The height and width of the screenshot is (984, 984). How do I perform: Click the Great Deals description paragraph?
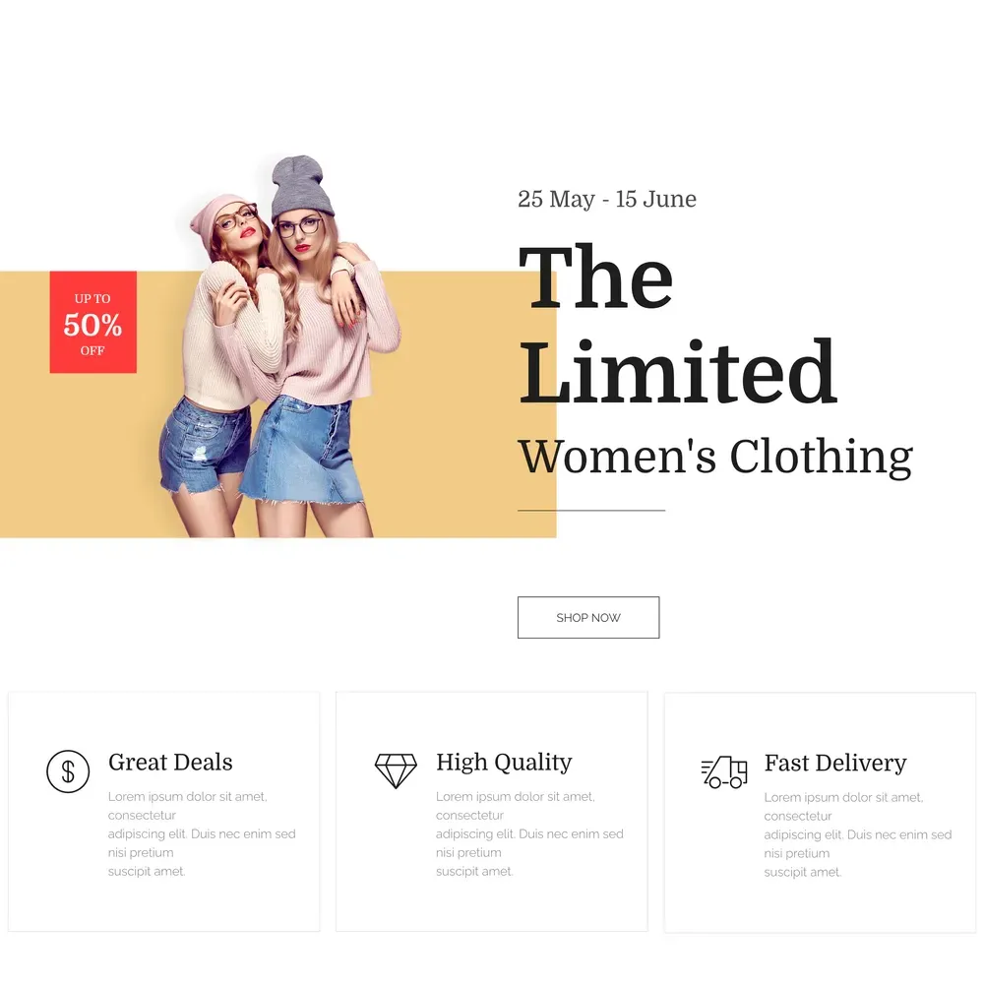click(202, 834)
